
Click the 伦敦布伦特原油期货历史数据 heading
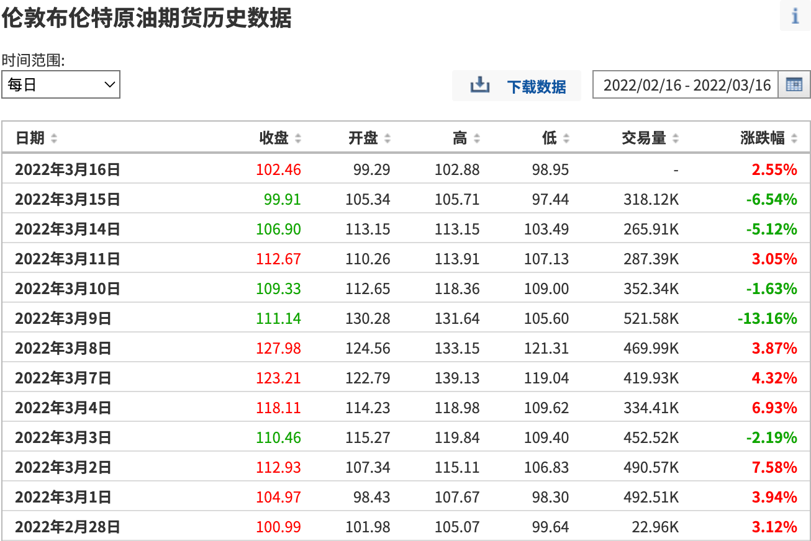(147, 18)
